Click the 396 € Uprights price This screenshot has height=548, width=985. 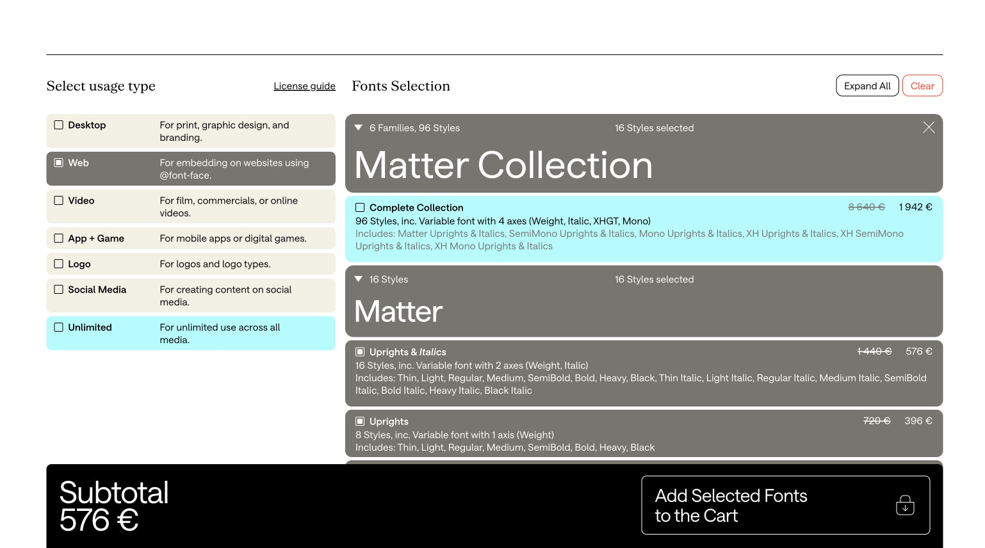(x=918, y=421)
